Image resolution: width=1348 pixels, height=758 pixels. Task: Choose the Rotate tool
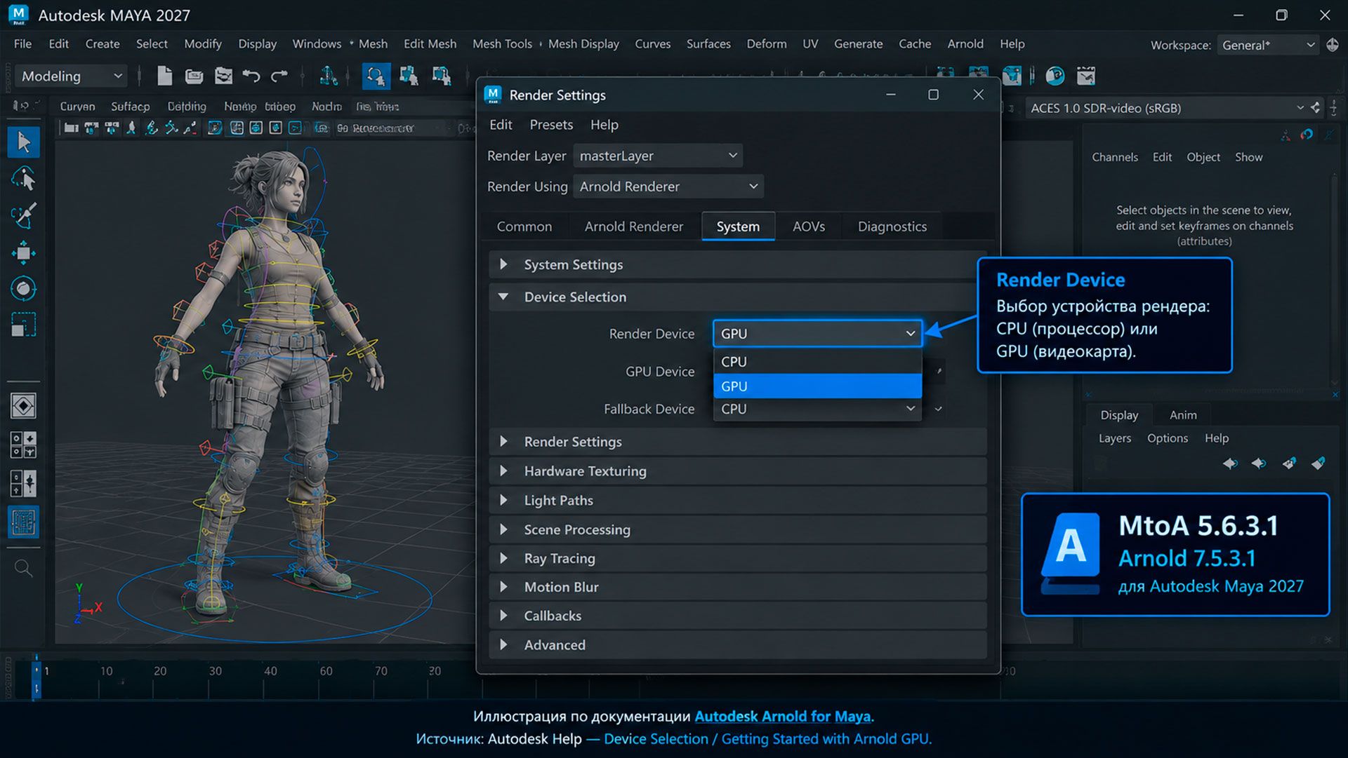tap(23, 288)
